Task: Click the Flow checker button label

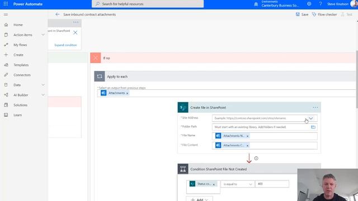Action: click(x=327, y=15)
